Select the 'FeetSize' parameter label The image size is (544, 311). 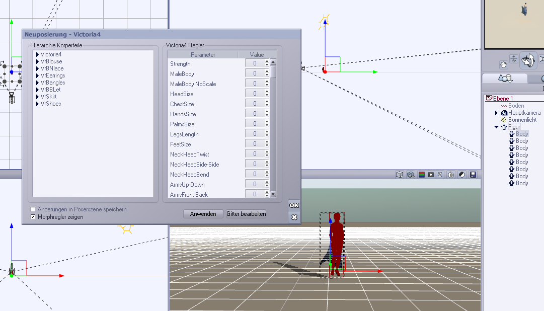pyautogui.click(x=180, y=144)
